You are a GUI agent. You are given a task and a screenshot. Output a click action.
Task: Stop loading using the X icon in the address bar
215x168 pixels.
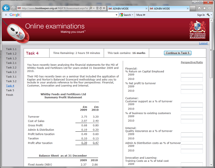pyautogui.click(x=104, y=8)
